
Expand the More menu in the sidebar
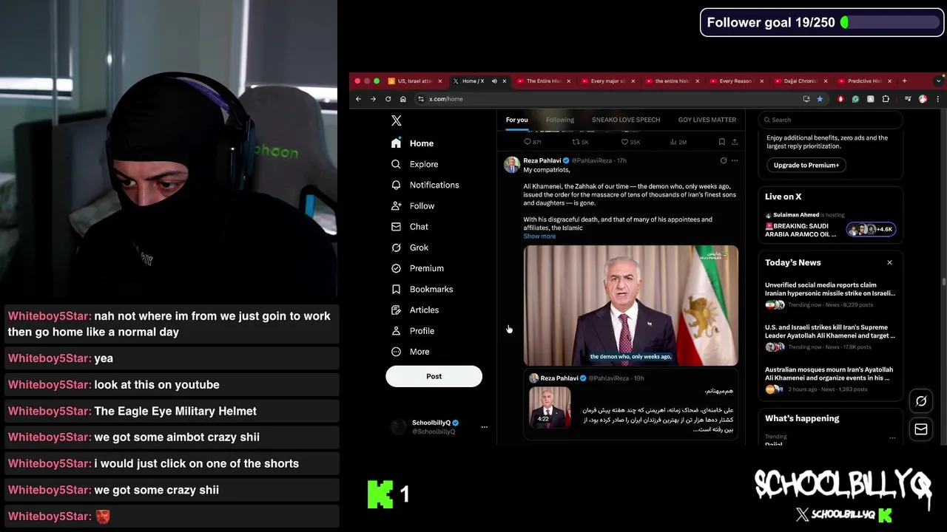click(x=410, y=352)
